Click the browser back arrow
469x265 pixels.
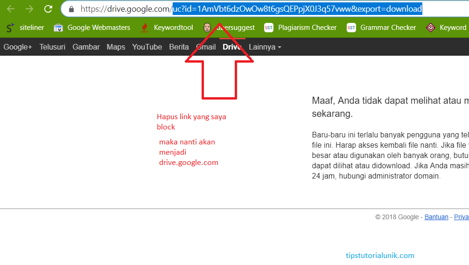coord(11,9)
